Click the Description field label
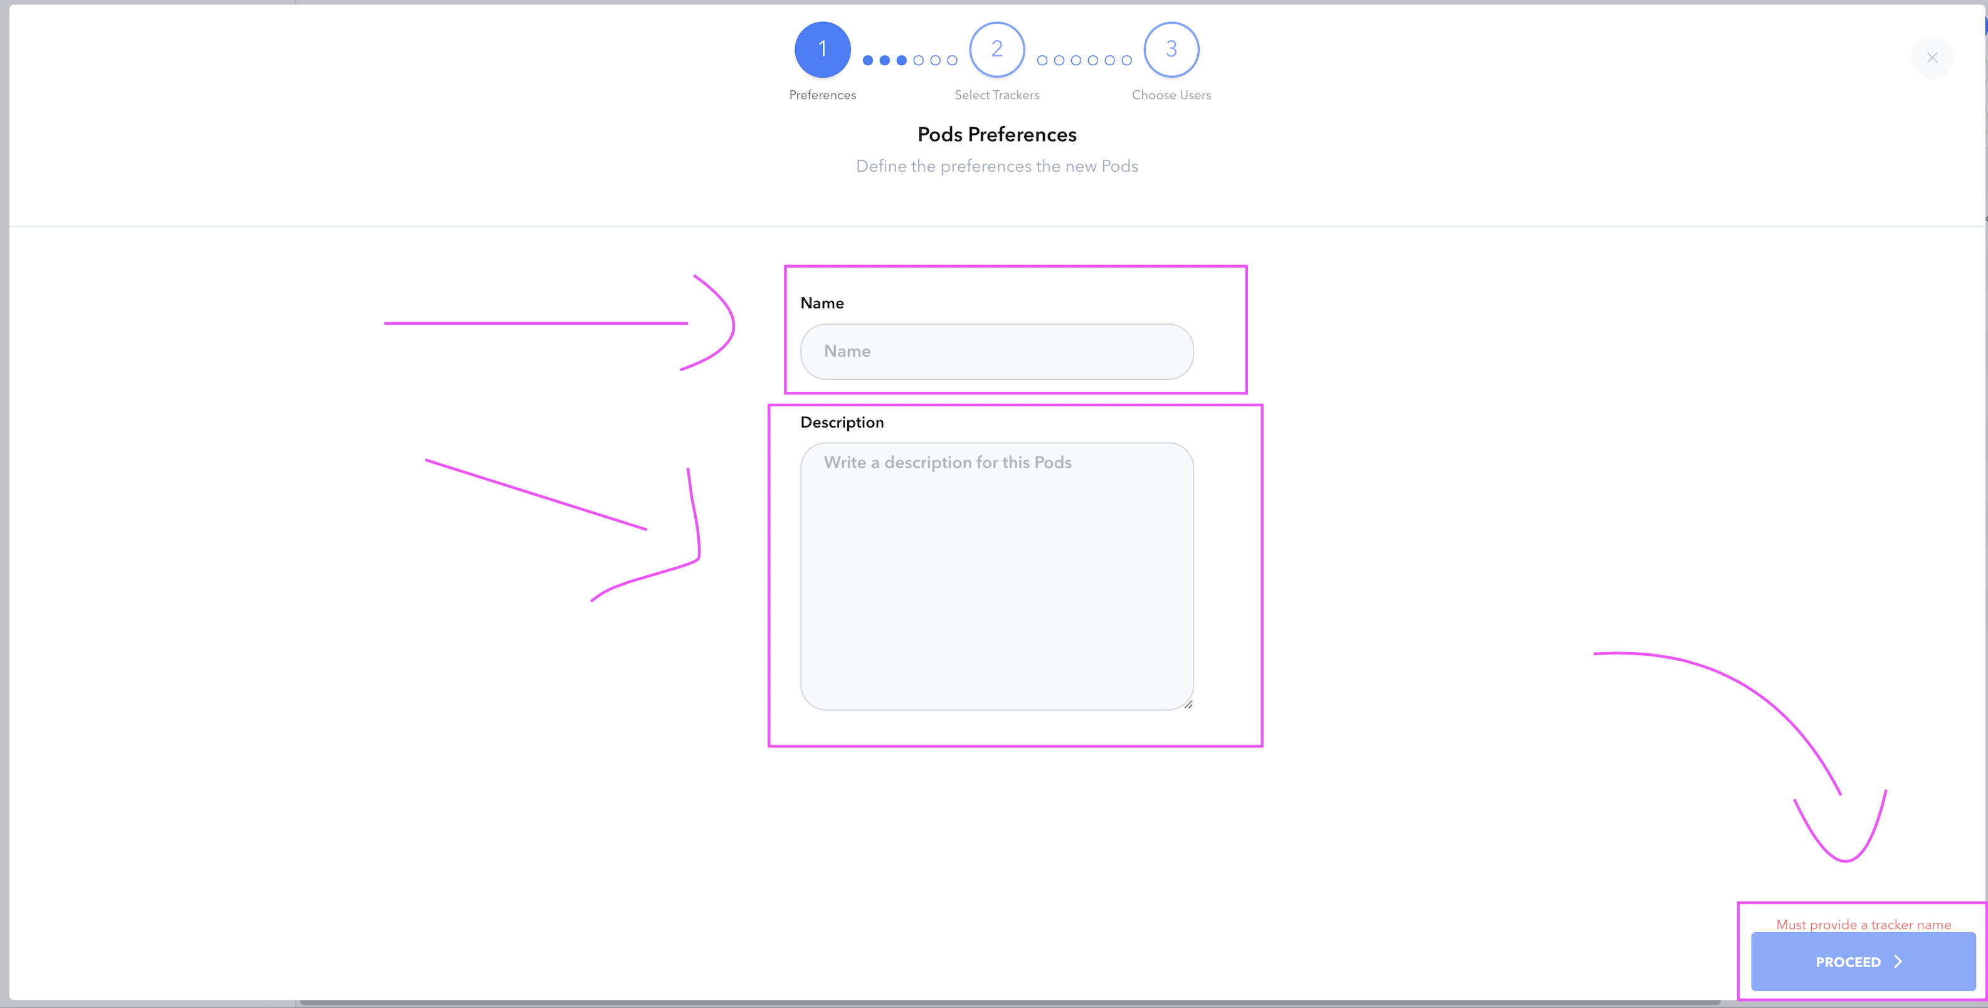 coord(841,423)
